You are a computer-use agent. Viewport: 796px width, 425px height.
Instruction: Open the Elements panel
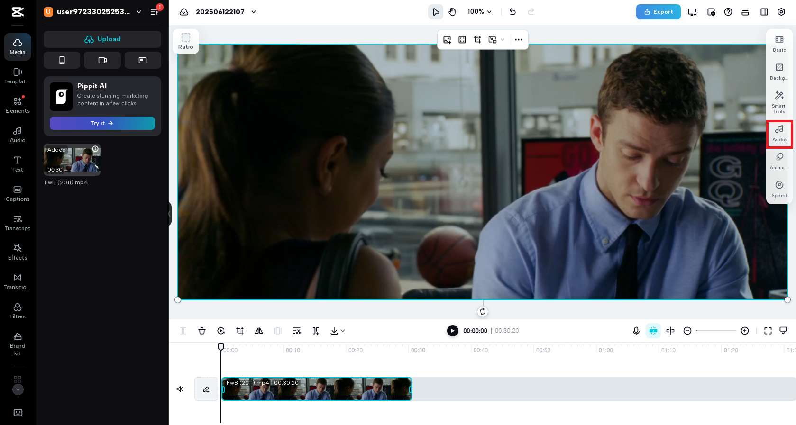[x=18, y=105]
